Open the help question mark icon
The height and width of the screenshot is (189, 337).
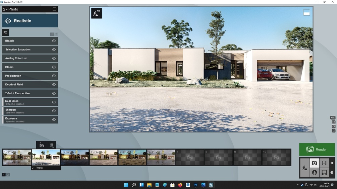click(x=332, y=173)
